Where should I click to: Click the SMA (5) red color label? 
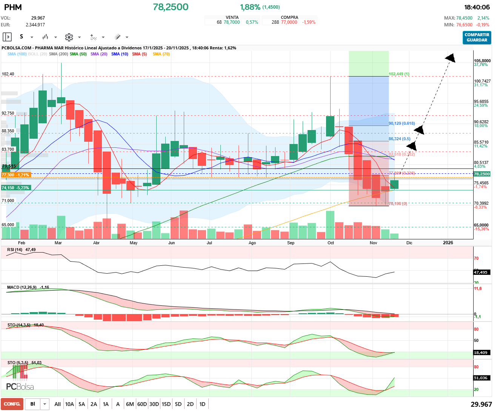139,54
